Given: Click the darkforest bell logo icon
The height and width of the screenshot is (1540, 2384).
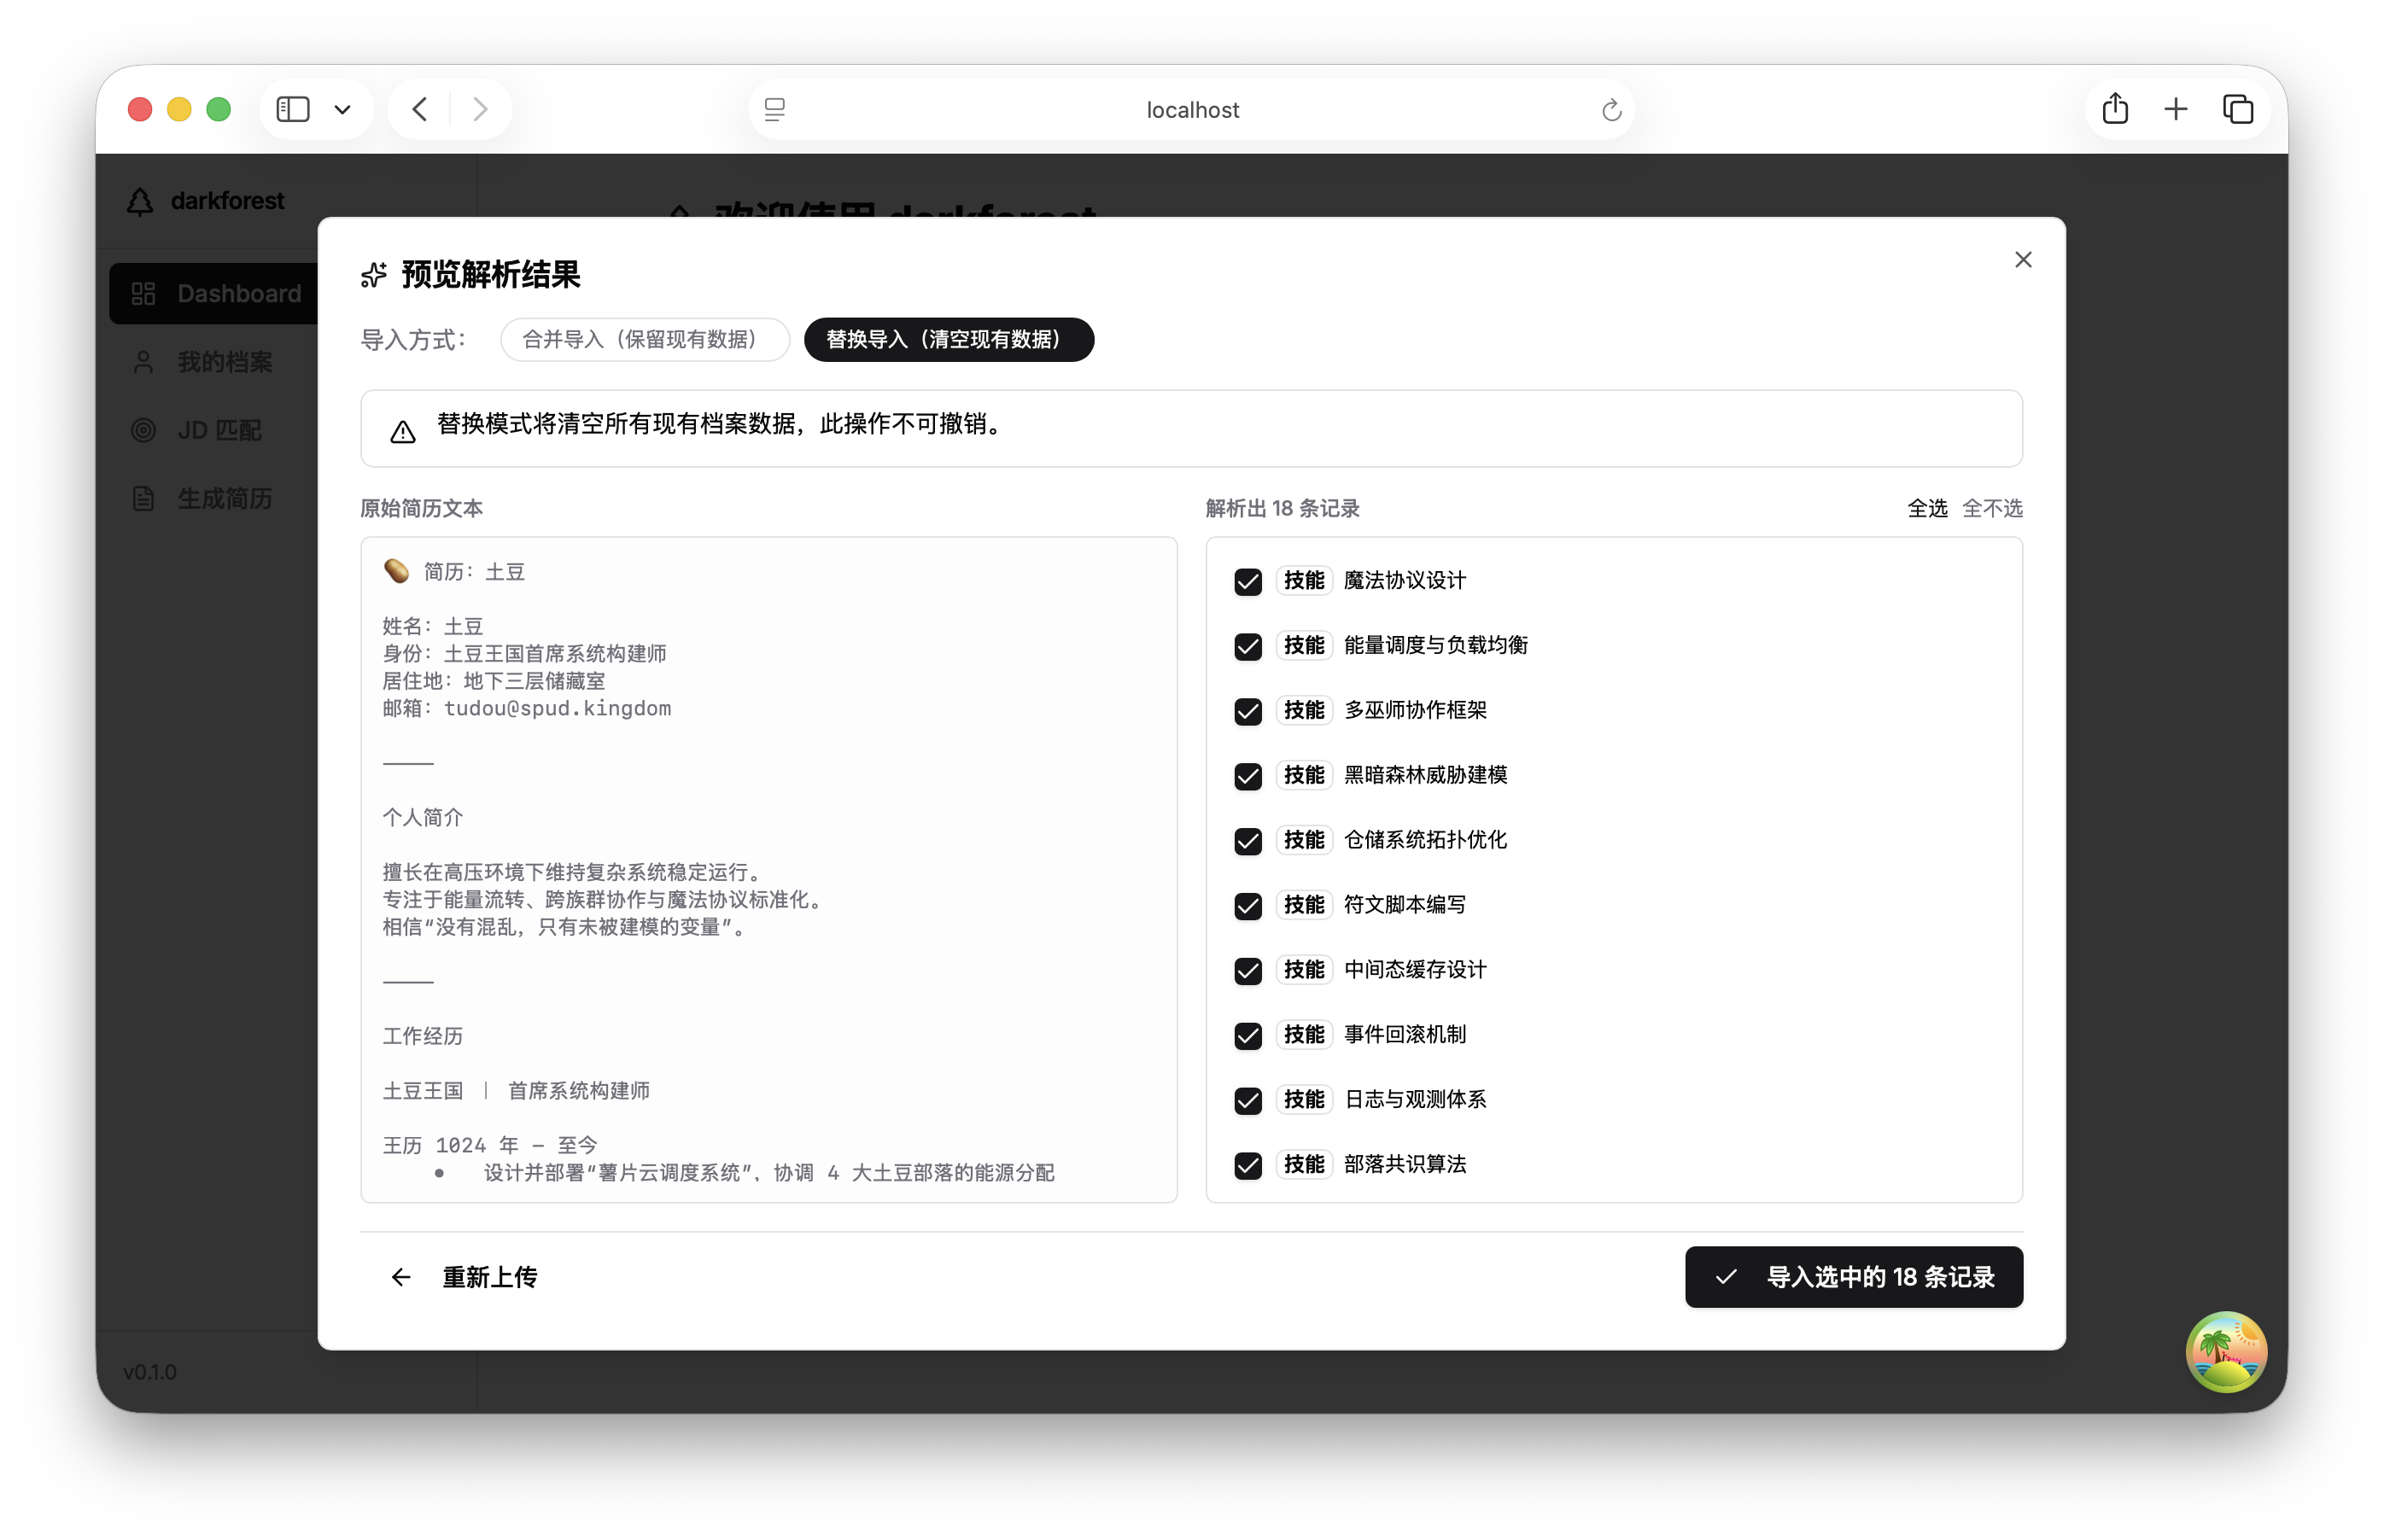Looking at the screenshot, I should click(141, 200).
